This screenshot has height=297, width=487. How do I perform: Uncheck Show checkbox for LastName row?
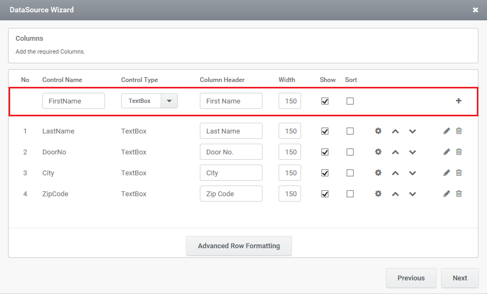[x=325, y=131]
